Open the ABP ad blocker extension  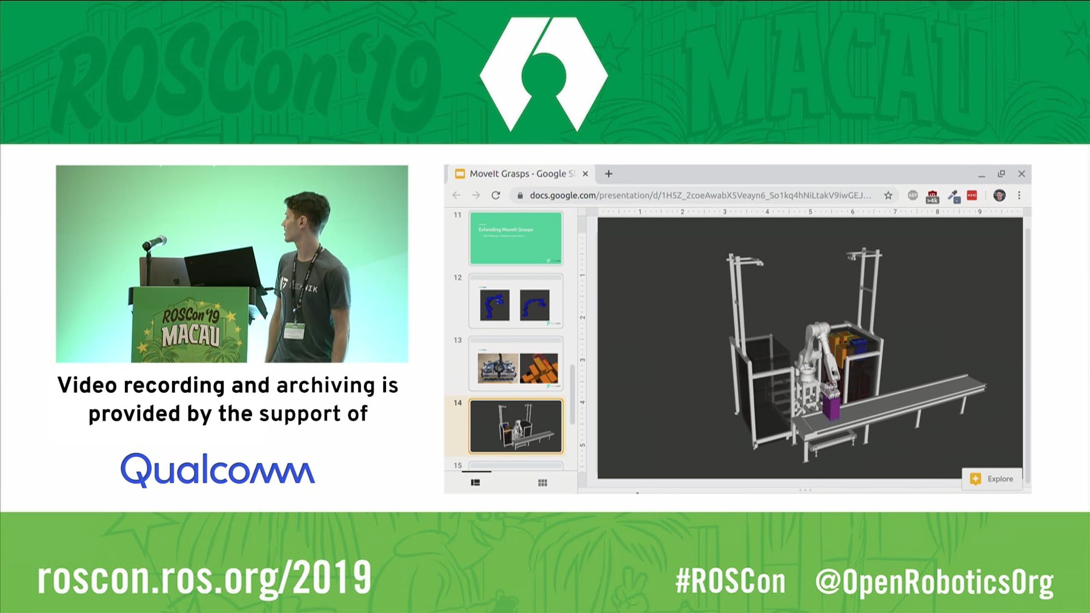[x=913, y=195]
